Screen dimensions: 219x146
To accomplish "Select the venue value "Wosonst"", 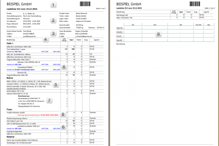I will click(26, 19).
